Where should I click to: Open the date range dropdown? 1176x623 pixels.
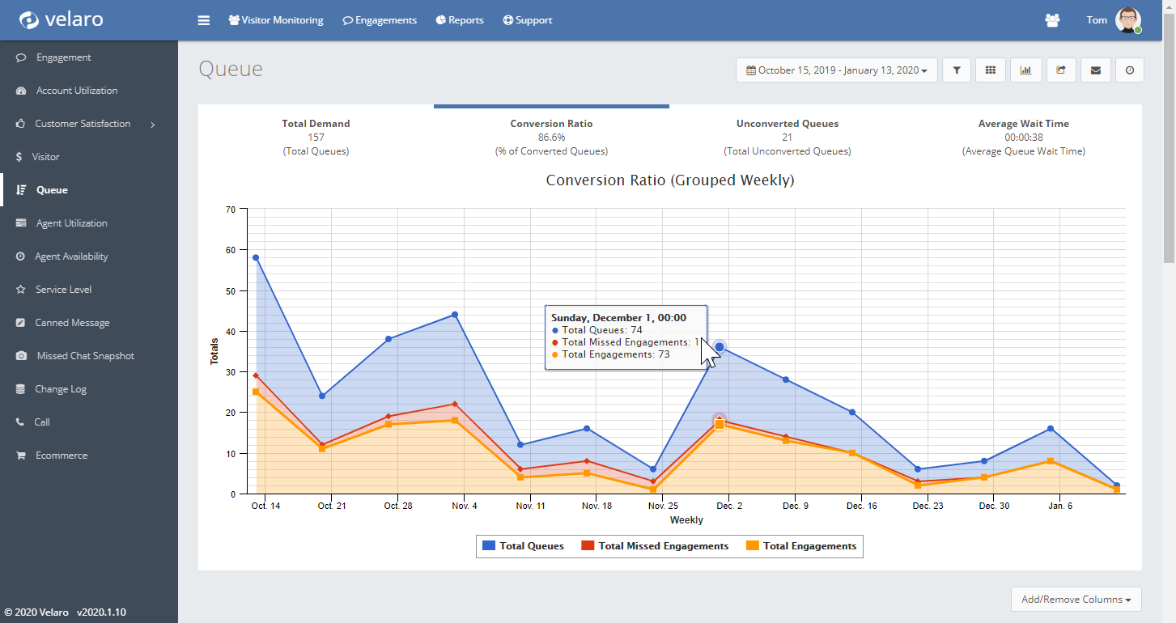[837, 70]
